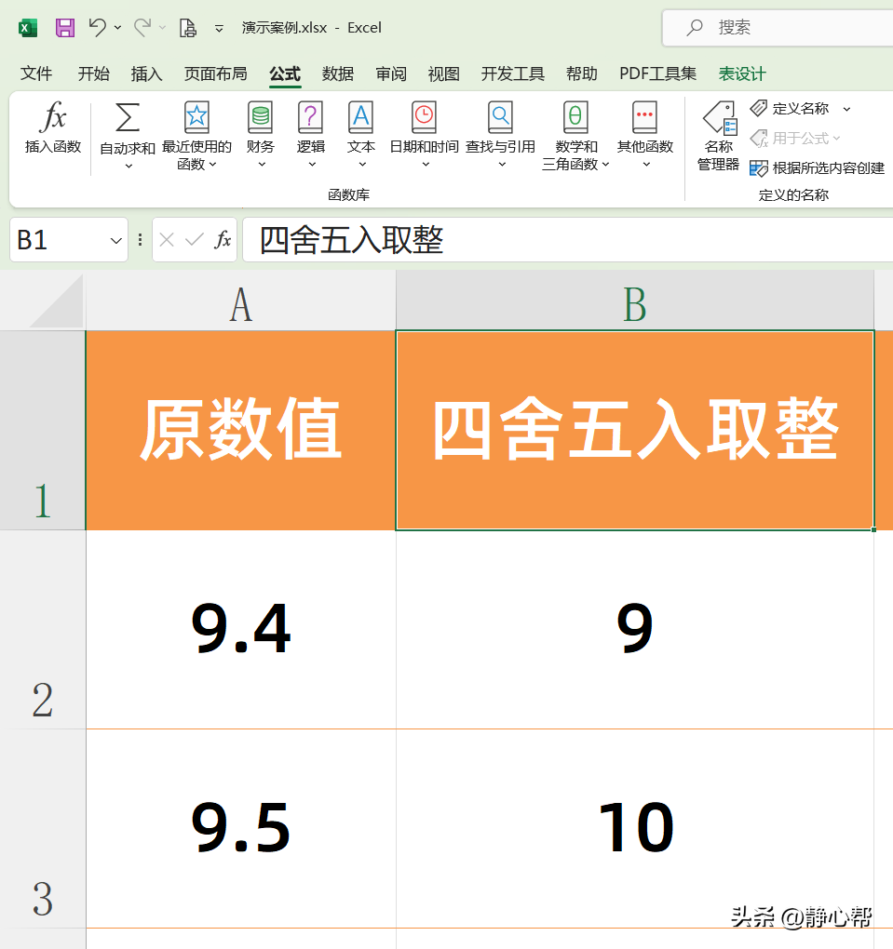Screen dimensions: 893x949
Task: Open the 帮助 tab
Action: [x=582, y=74]
